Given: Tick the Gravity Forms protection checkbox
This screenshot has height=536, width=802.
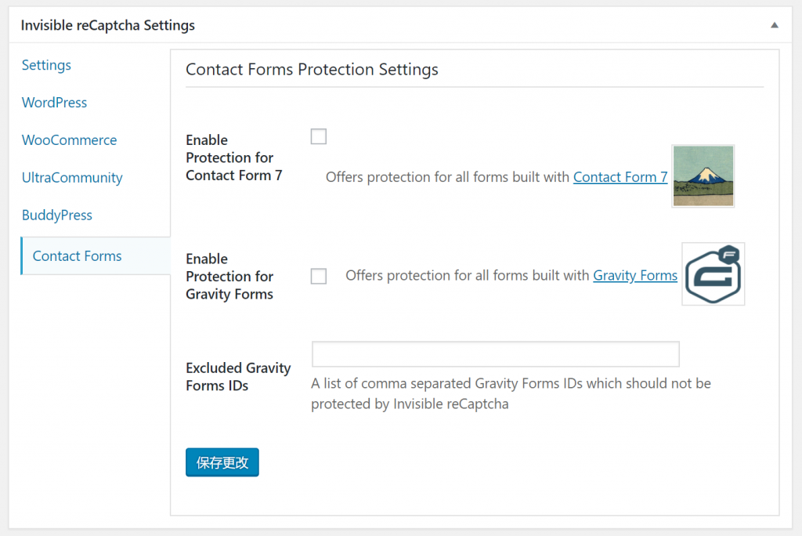Looking at the screenshot, I should tap(319, 277).
